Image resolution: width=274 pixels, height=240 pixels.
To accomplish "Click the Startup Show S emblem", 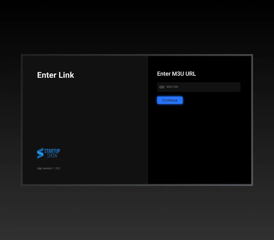I will tap(40, 153).
